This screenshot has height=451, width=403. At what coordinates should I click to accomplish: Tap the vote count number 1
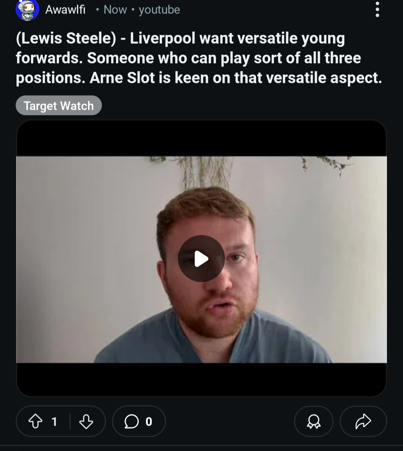[x=54, y=422]
